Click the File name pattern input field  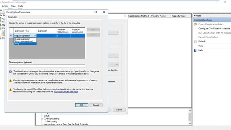(47, 66)
